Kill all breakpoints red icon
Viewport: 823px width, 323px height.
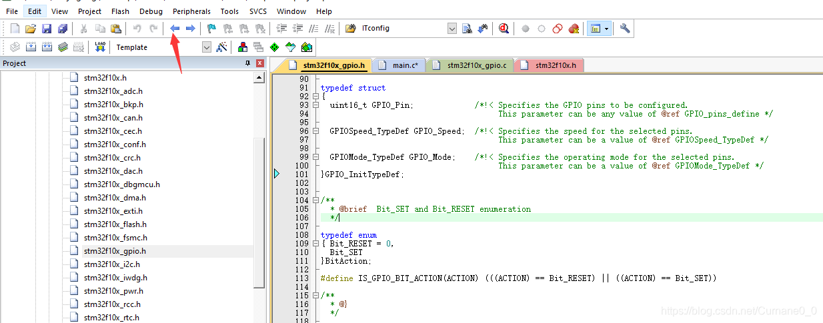[574, 29]
